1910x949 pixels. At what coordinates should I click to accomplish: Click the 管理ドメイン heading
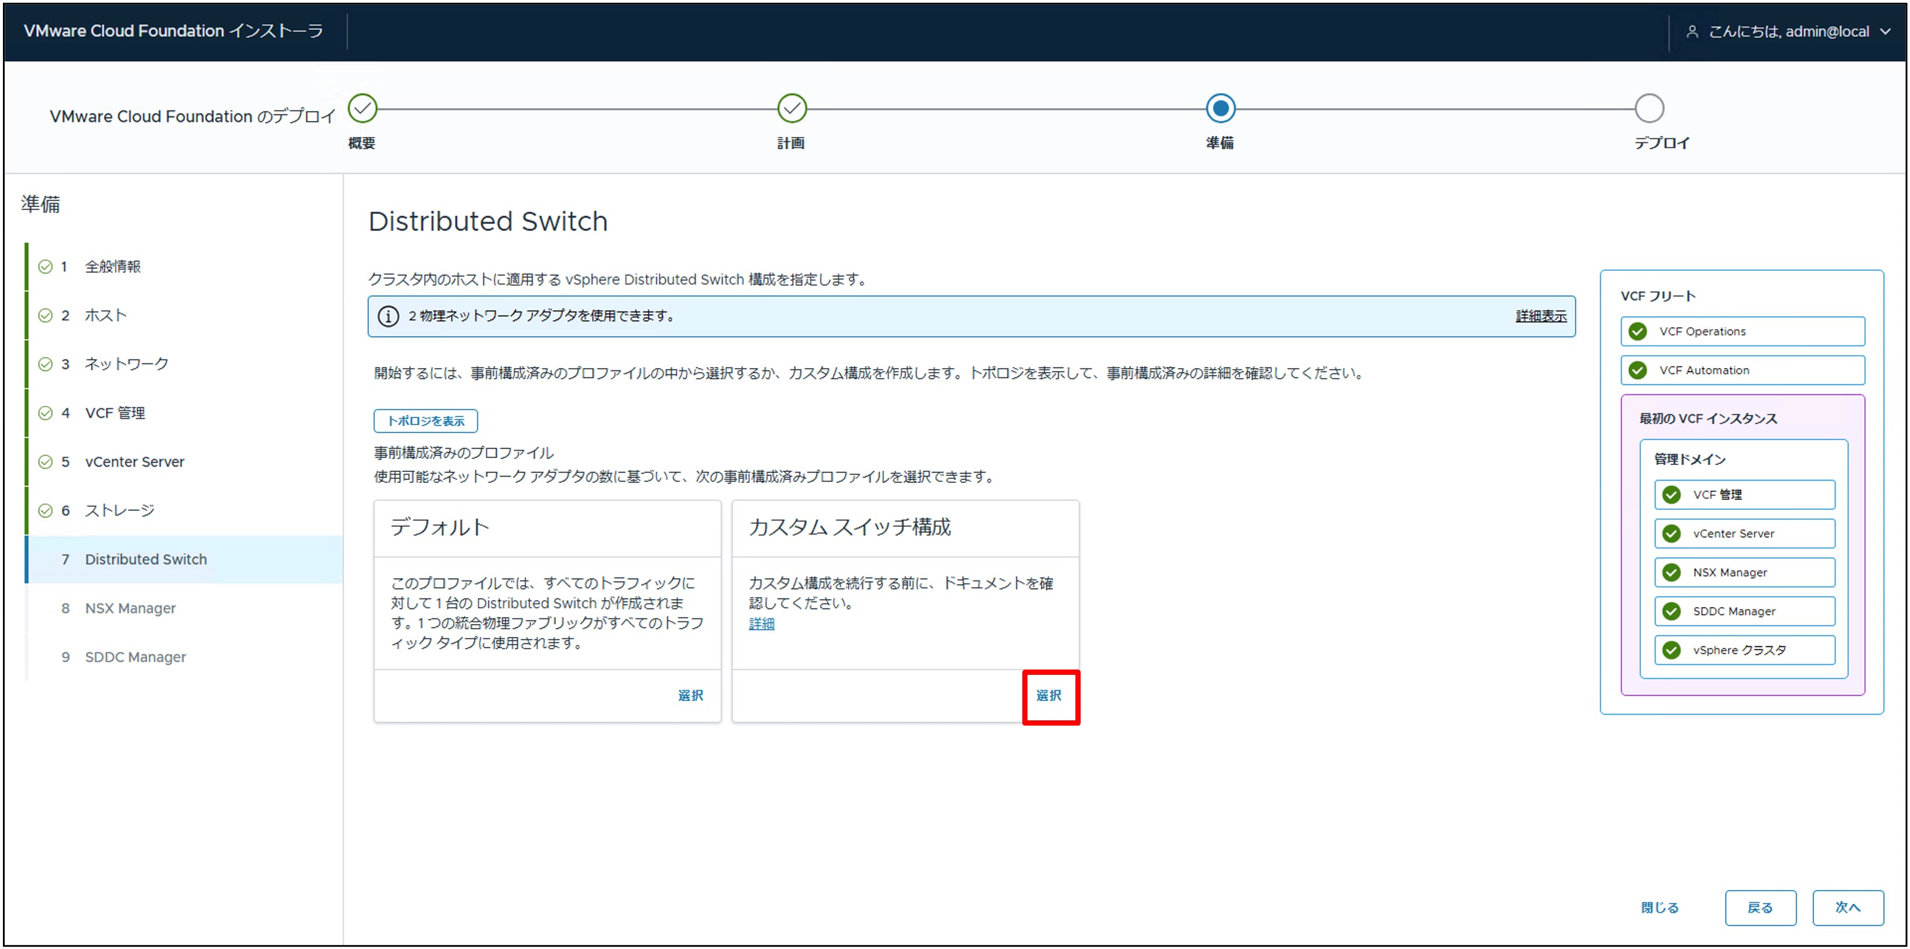[x=1690, y=459]
